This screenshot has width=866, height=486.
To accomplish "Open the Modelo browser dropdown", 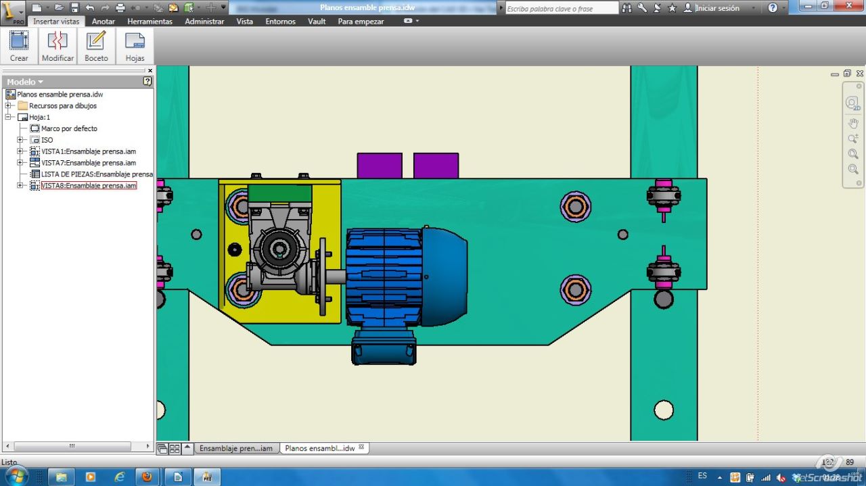I will click(25, 82).
